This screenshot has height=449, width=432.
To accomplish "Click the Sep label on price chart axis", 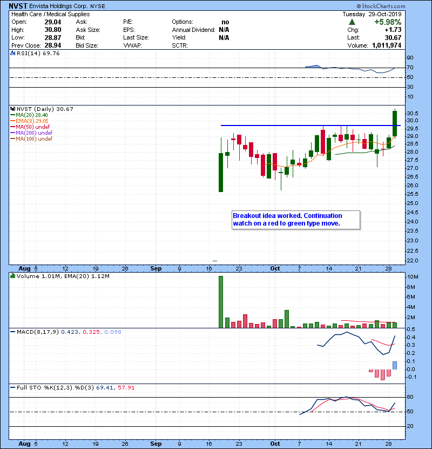I will (x=156, y=268).
